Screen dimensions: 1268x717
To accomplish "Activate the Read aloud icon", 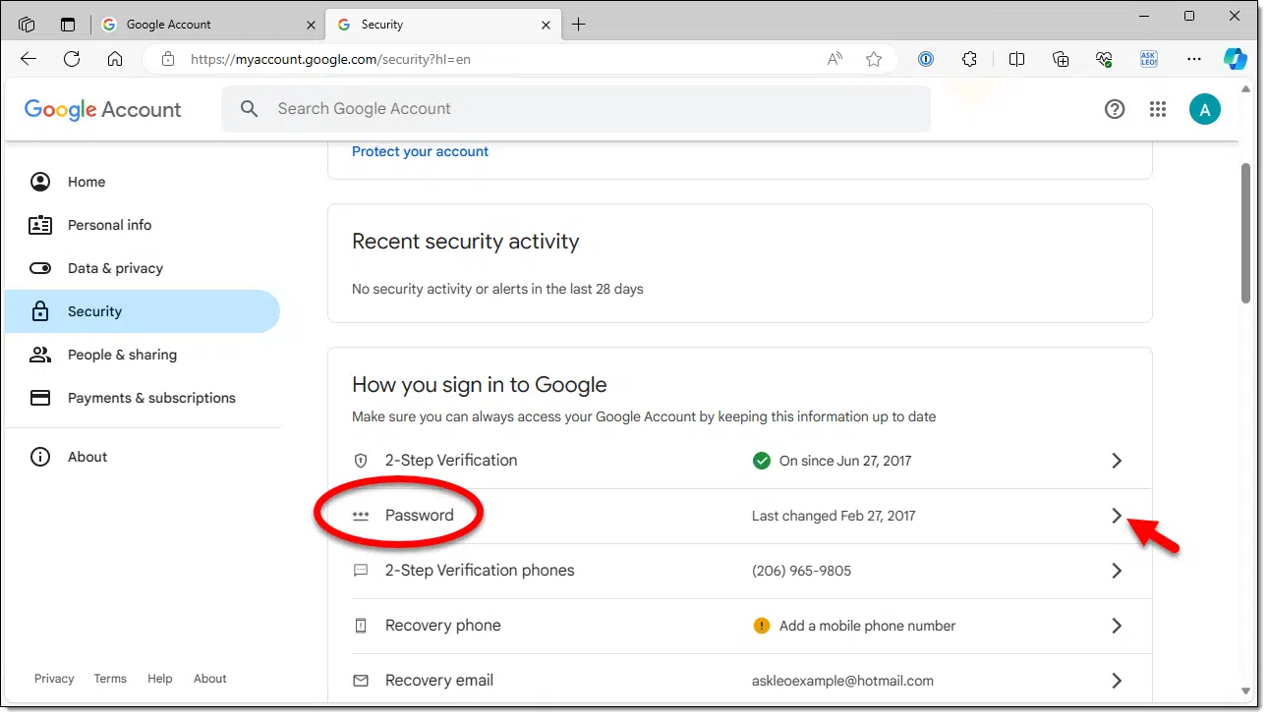I will (835, 59).
